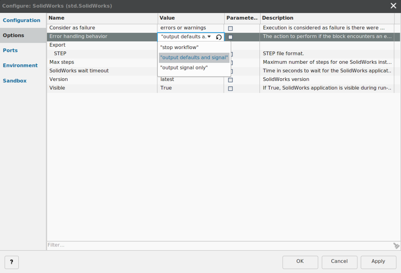401x273 pixels.
Task: Select the "Max steps" row name
Action: (62, 62)
